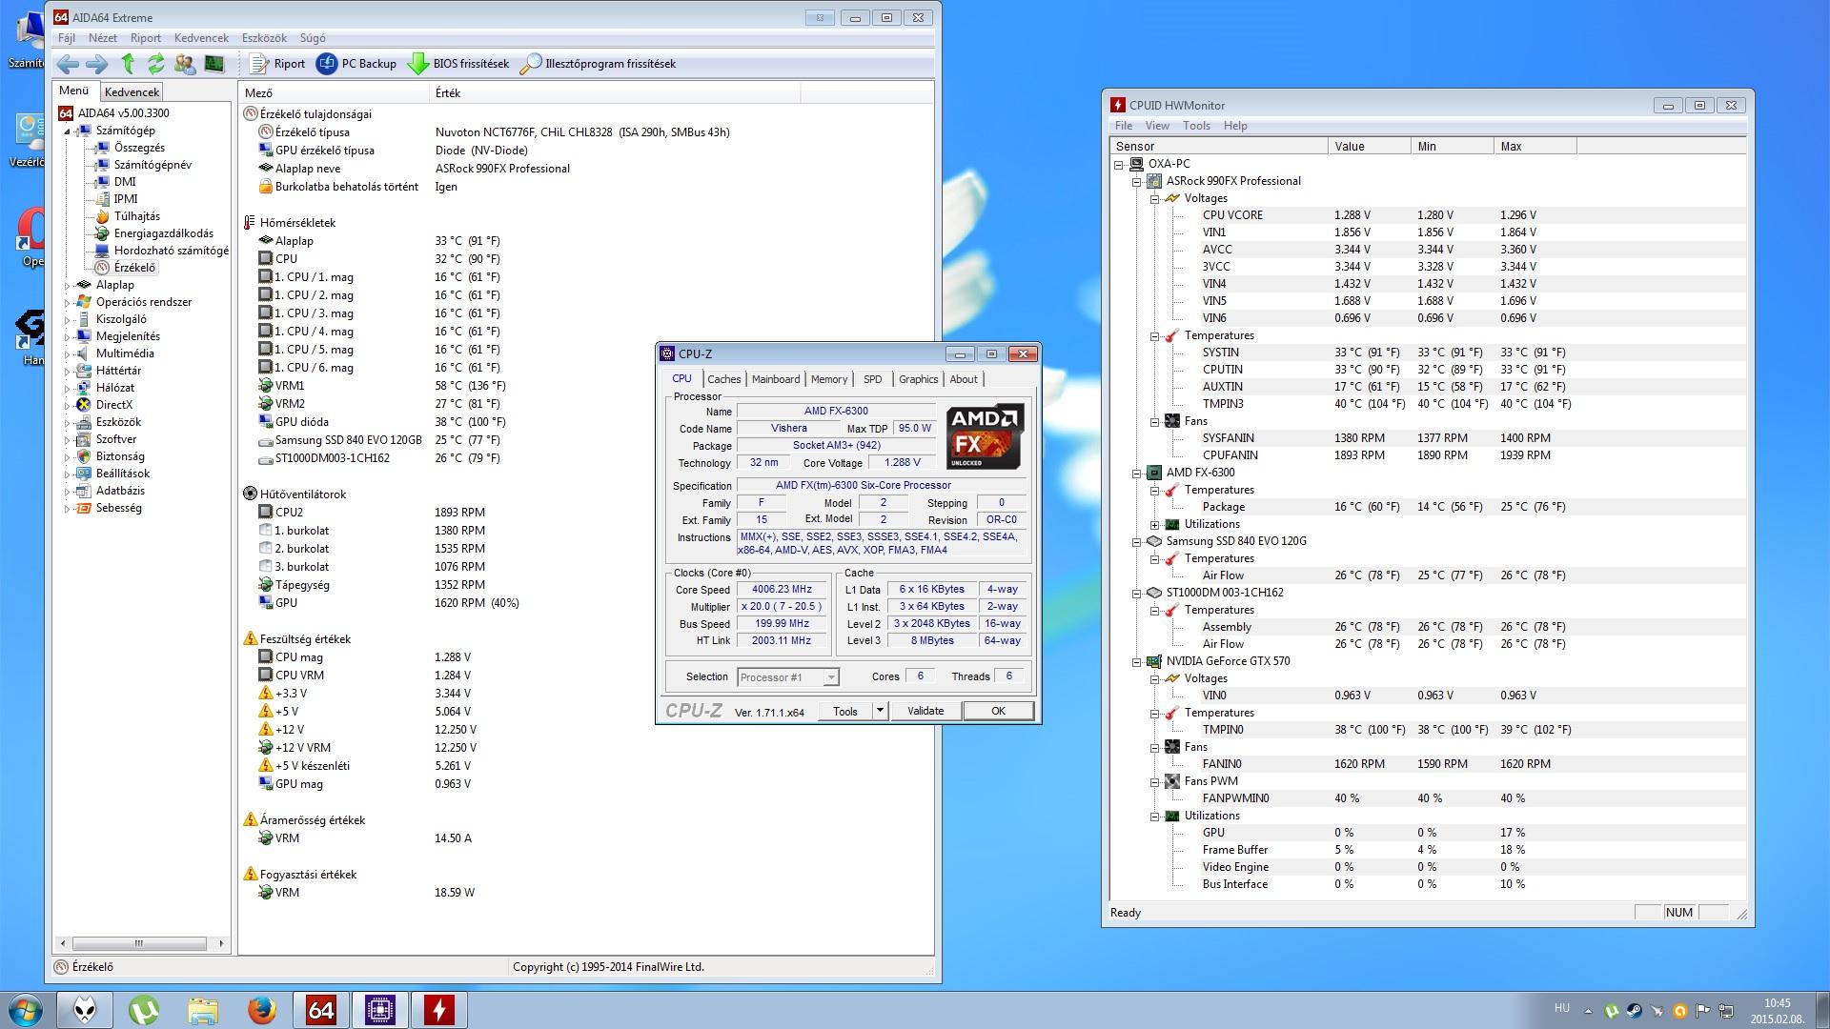Expand the Operációs rendszer tree node

[x=68, y=302]
